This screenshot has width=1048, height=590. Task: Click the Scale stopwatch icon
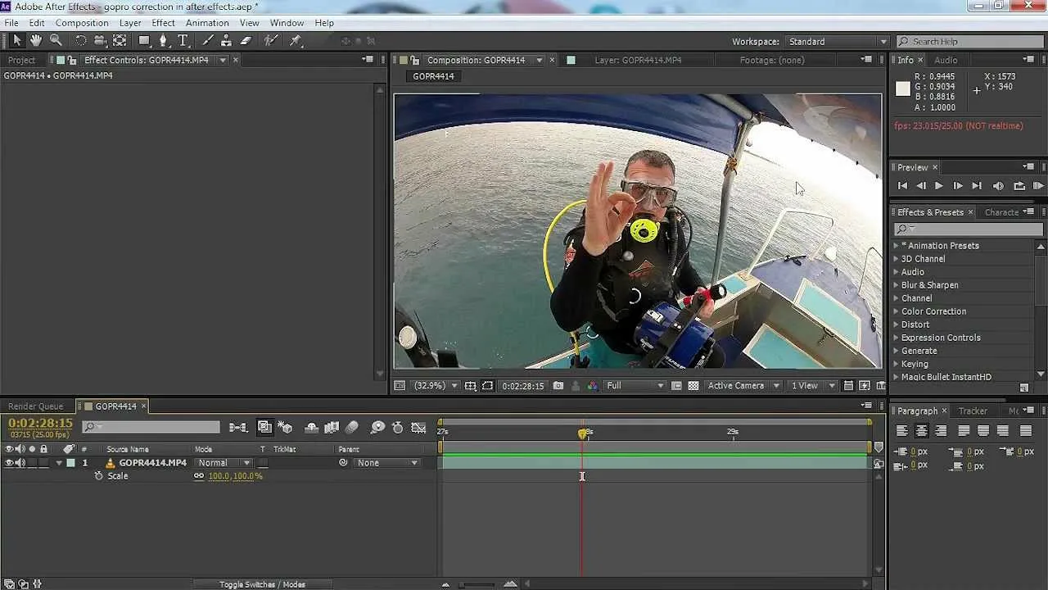pos(99,476)
